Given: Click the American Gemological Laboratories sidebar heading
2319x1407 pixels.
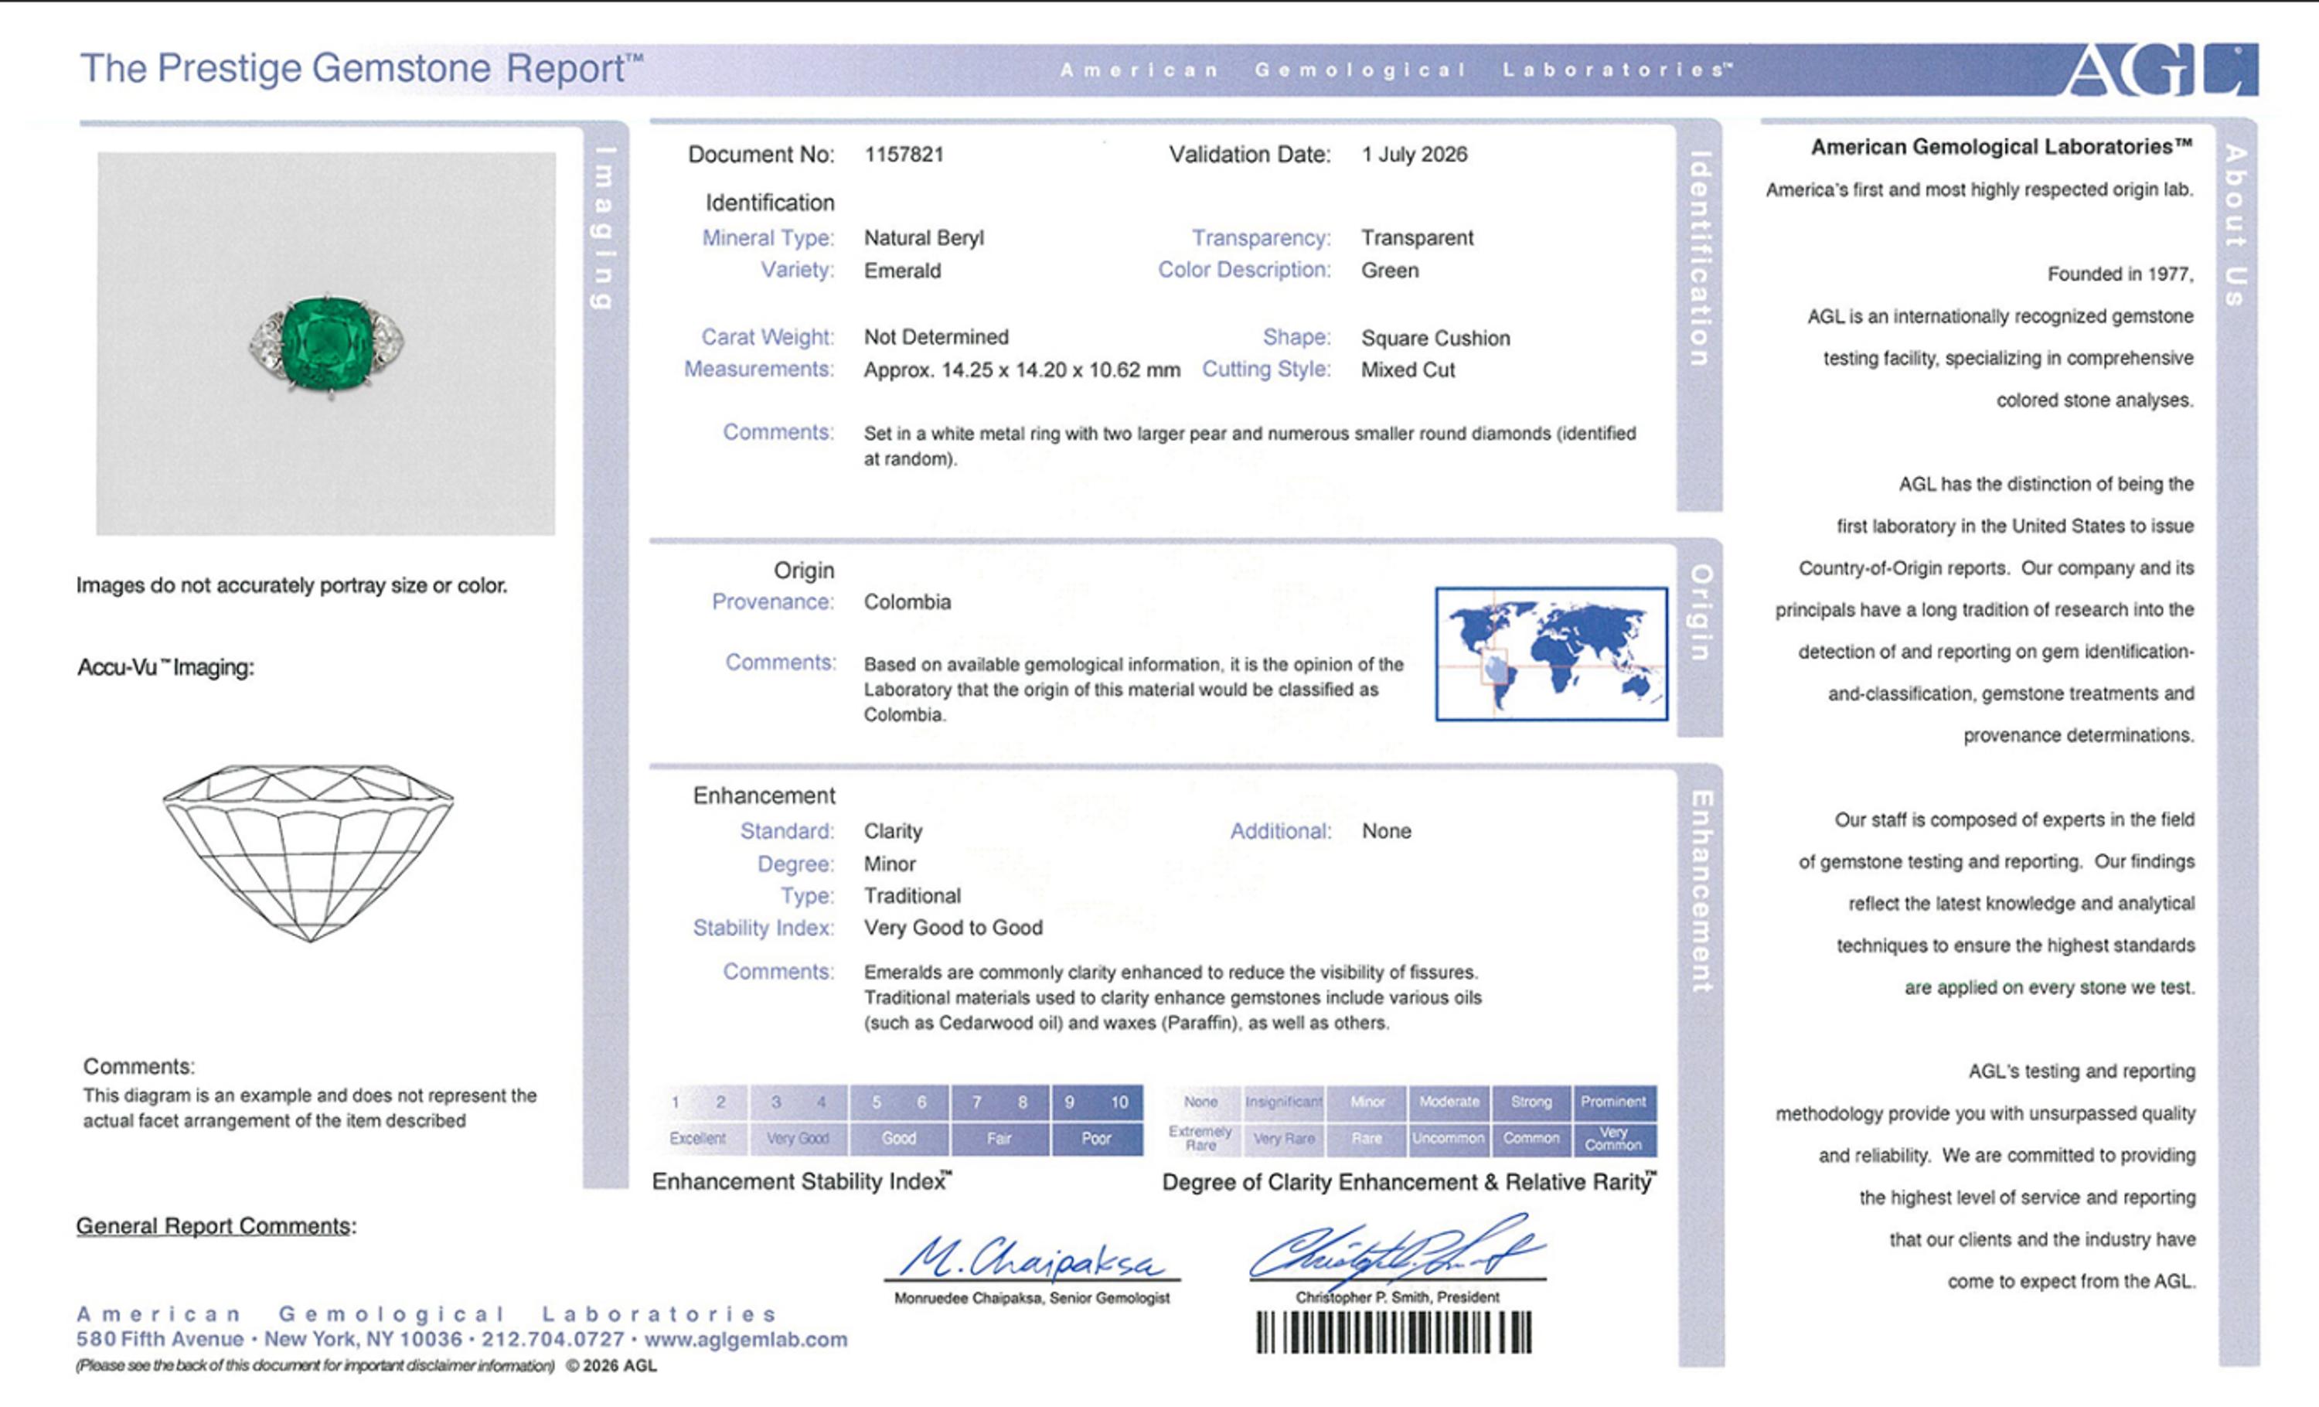Looking at the screenshot, I should click(x=2002, y=147).
